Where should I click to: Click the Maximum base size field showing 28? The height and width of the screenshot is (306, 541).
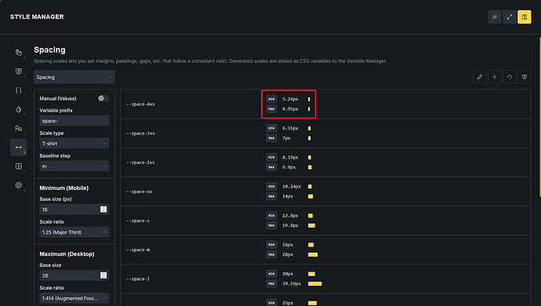[x=74, y=275]
